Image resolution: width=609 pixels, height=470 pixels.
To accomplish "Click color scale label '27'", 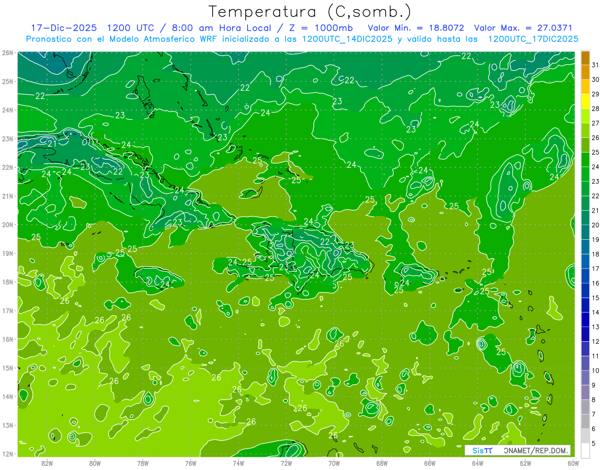I will (x=596, y=123).
